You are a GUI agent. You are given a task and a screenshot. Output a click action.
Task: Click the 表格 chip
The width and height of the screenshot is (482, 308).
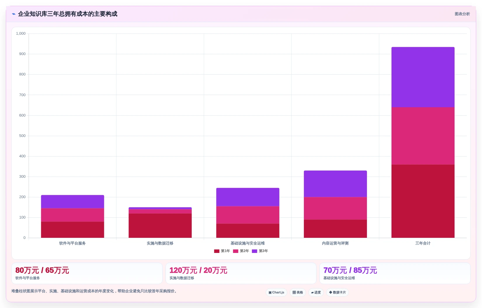coord(298,293)
